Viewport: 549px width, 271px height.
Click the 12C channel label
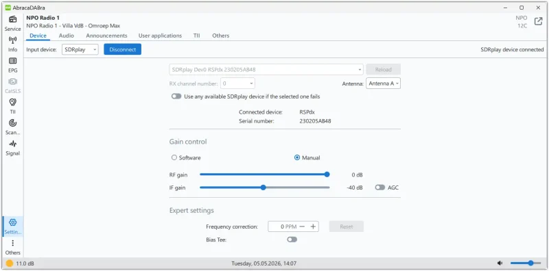[522, 26]
